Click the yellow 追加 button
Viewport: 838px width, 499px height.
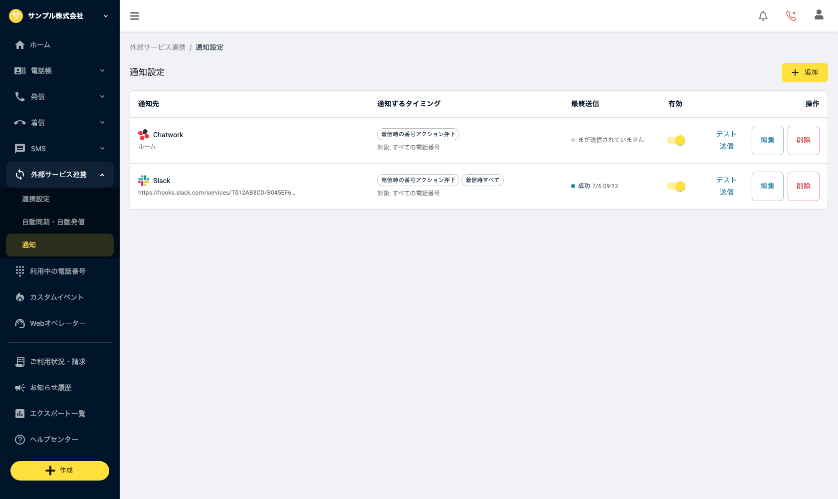click(x=805, y=72)
